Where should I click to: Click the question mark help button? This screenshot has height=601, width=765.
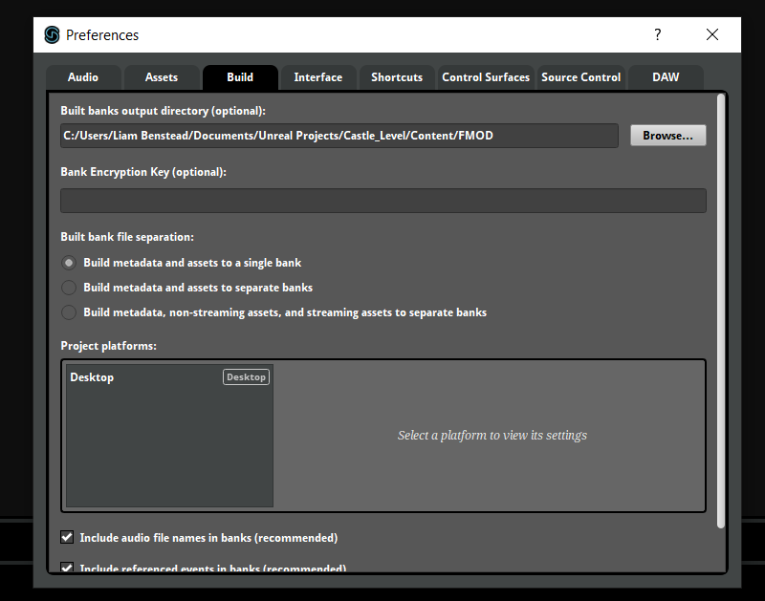(658, 34)
